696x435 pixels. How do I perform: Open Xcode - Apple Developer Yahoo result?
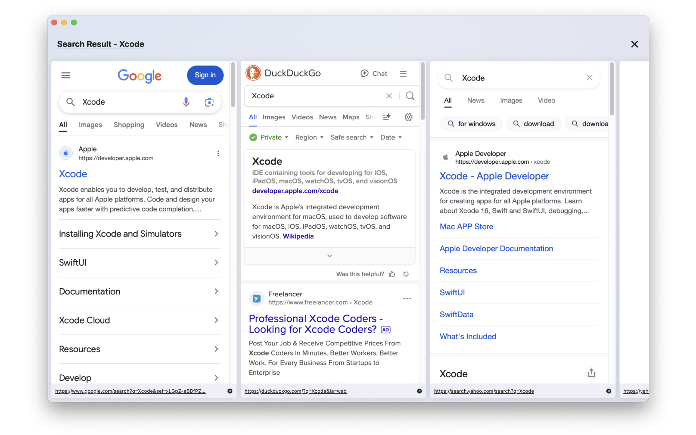coord(494,176)
